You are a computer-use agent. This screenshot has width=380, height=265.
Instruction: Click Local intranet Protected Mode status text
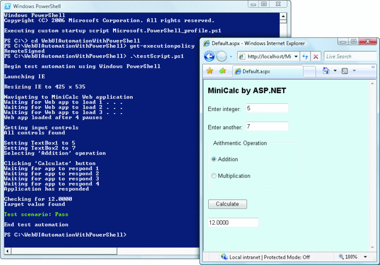point(270,257)
